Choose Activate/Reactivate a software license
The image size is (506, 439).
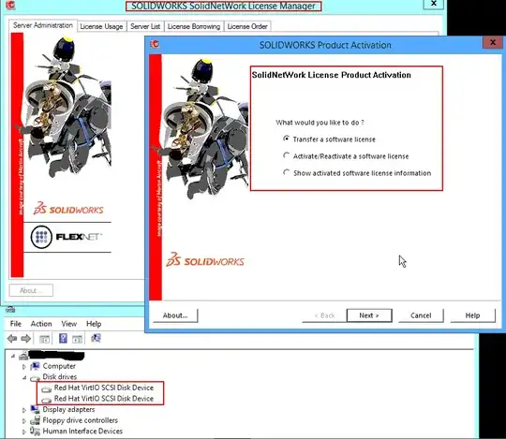pyautogui.click(x=346, y=156)
